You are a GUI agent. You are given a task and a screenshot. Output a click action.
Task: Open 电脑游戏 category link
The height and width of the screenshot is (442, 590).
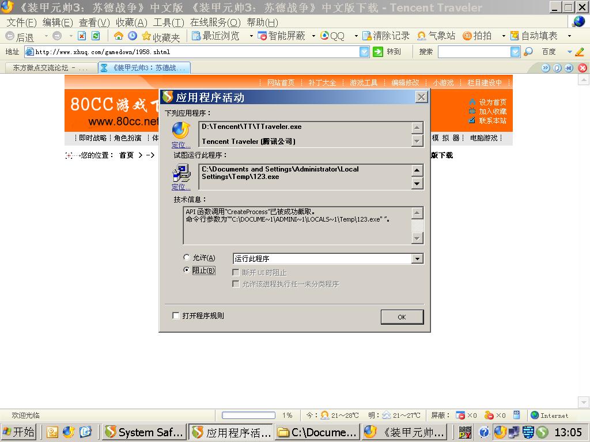pyautogui.click(x=484, y=138)
